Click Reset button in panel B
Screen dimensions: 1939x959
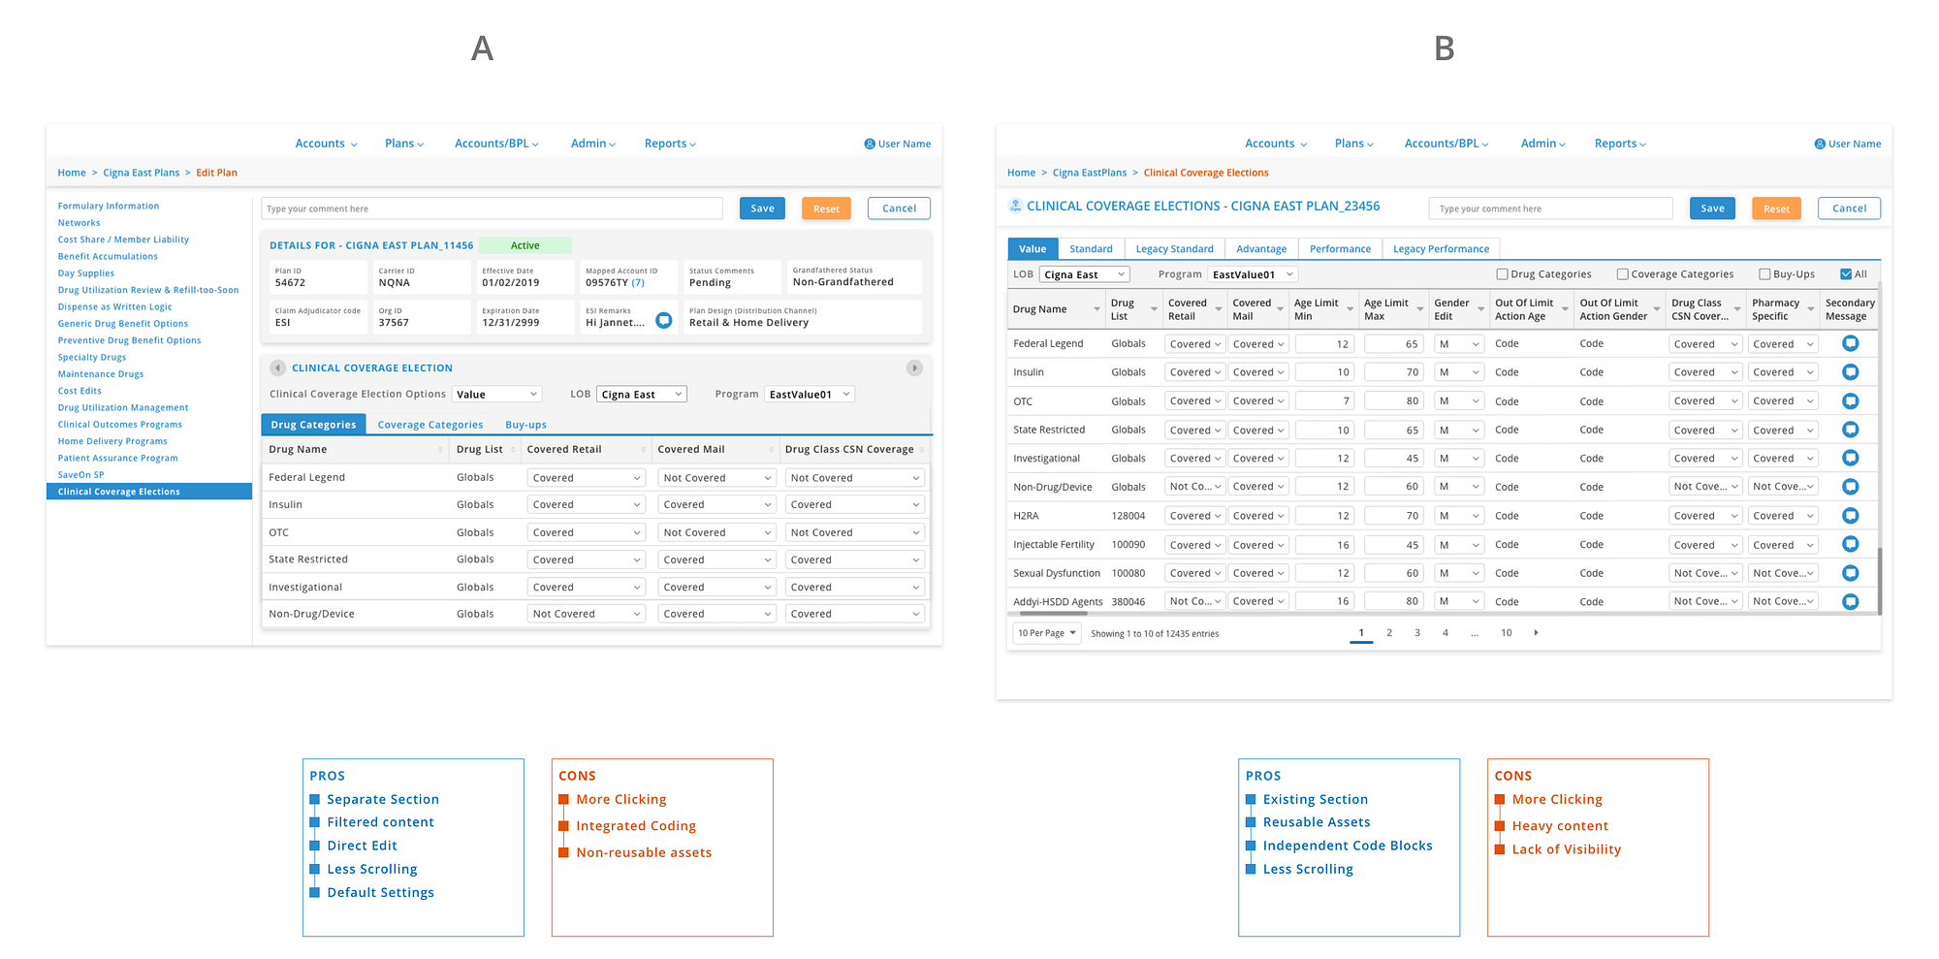1776,208
